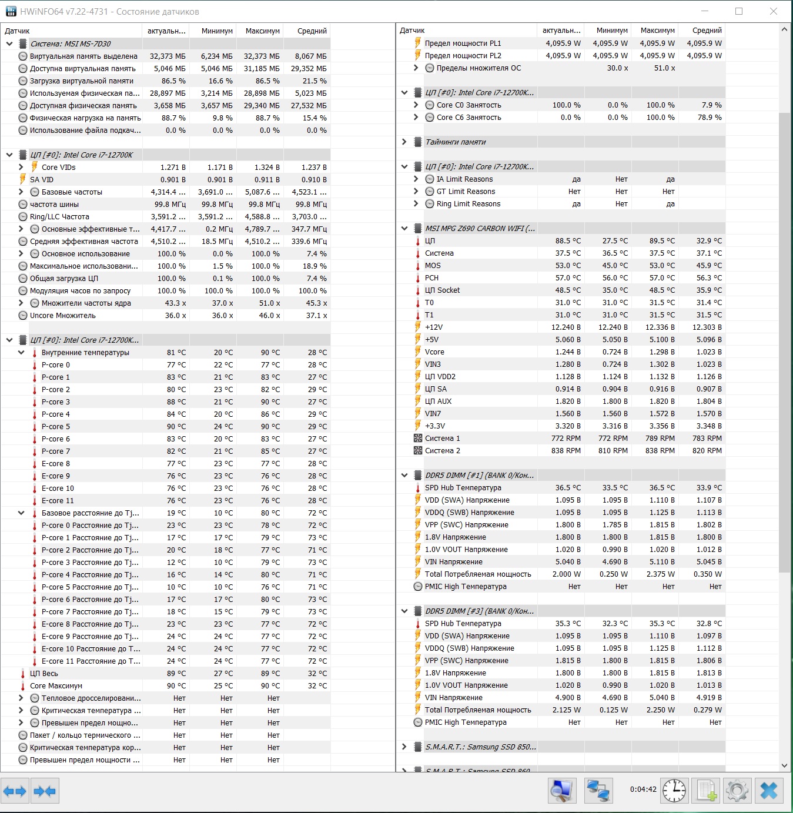Click the lightning icon beside ЦП VDD2
Screen dimensions: 793x813
tap(418, 376)
